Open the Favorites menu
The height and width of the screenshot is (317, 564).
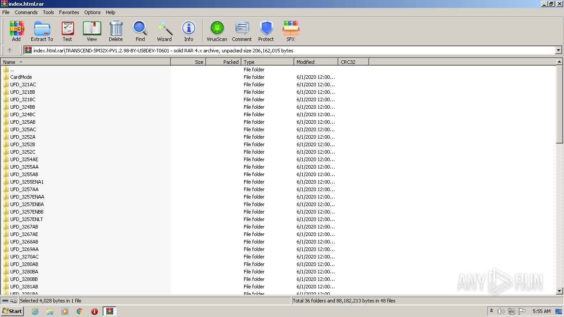click(69, 12)
